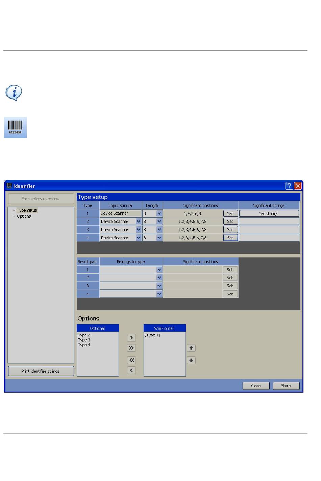Click the barcode identifier icon
The image size is (321, 481).
(15, 127)
